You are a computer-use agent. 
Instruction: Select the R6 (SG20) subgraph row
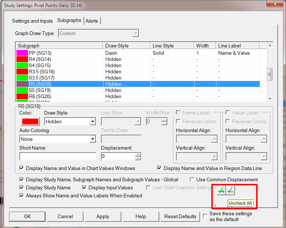(x=138, y=96)
